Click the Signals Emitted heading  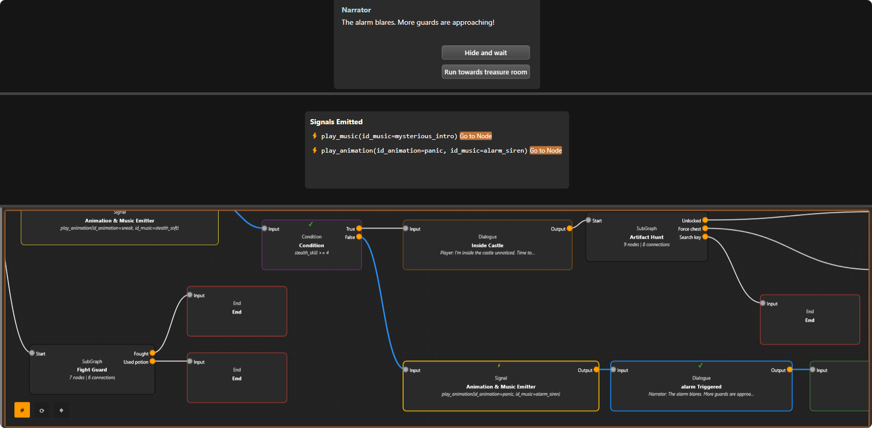tap(336, 122)
